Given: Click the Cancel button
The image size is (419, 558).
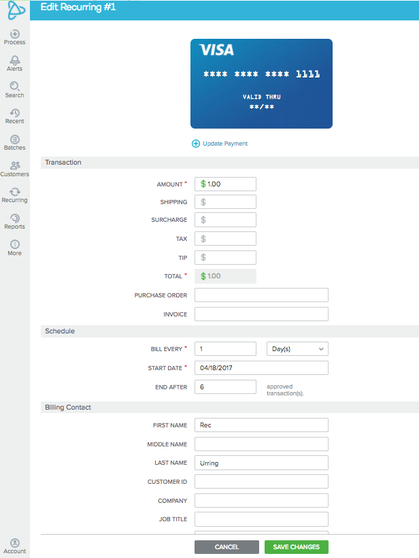Looking at the screenshot, I should pos(227,547).
